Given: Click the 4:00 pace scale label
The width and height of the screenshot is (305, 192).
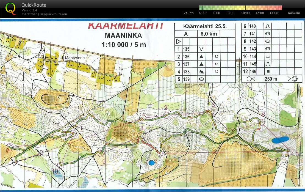Looking at the screenshot, I should [x=202, y=13].
